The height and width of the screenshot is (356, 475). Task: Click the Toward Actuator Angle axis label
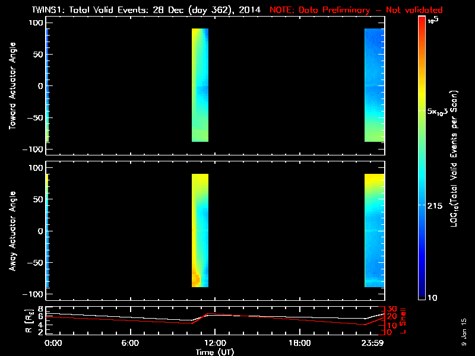[x=11, y=86]
